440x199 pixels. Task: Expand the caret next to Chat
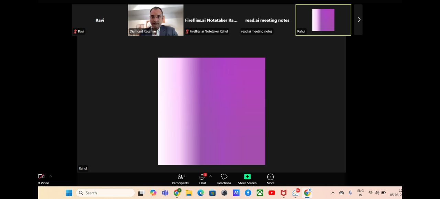click(210, 176)
